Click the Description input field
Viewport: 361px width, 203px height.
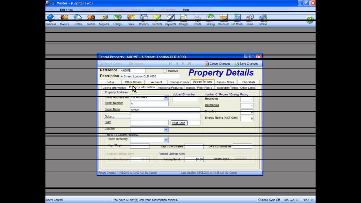150,76
